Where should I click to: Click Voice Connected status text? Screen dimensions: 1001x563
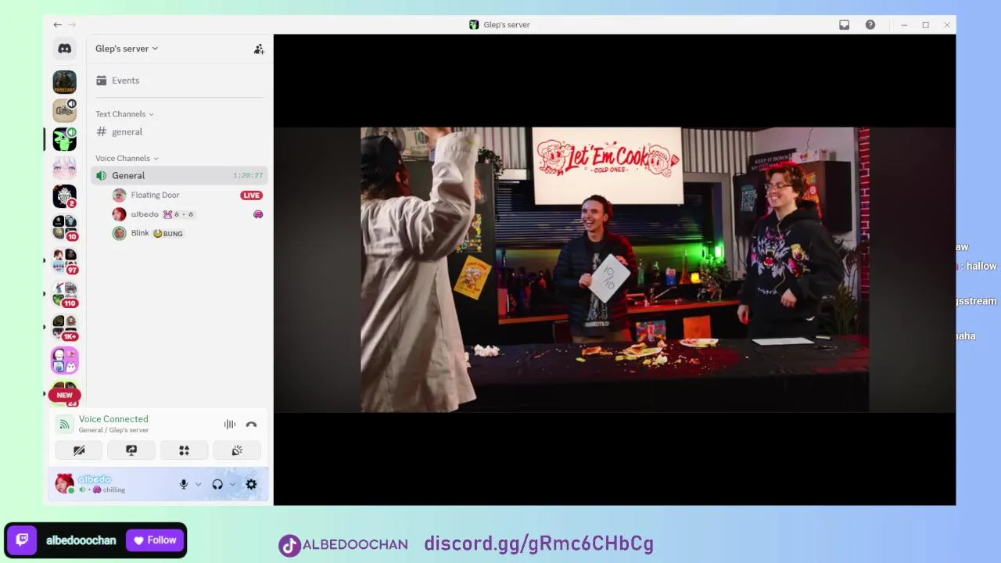tap(113, 419)
